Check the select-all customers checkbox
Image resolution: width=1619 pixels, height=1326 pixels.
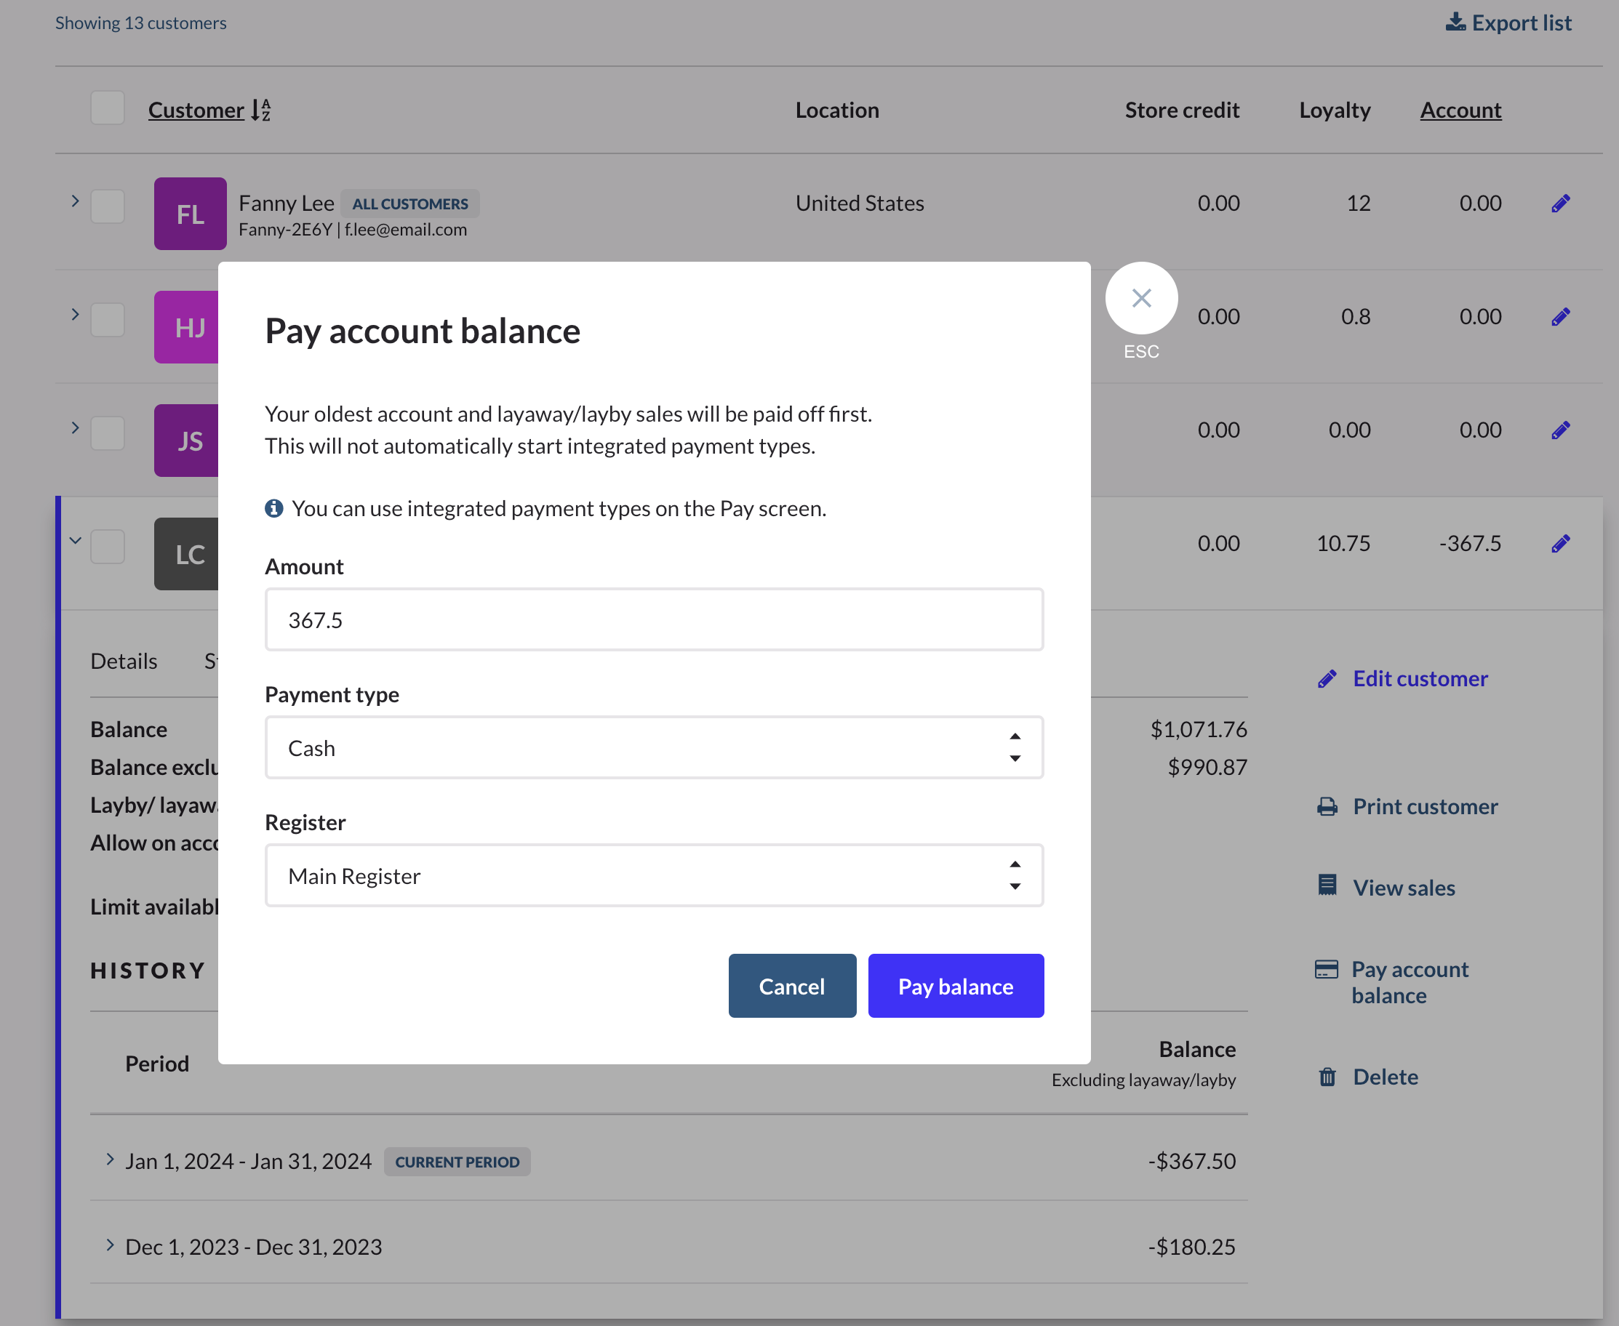107,108
